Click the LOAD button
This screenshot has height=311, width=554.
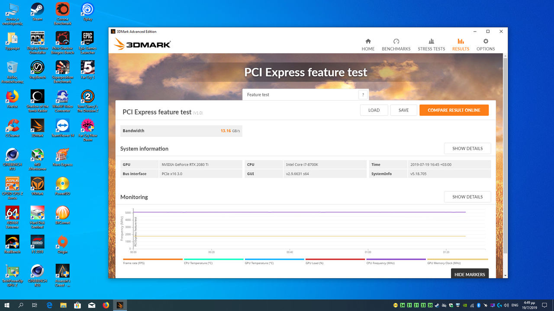pyautogui.click(x=374, y=110)
